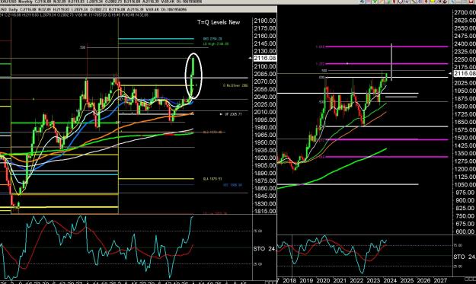Click the yellow square toolbar icon

433,2
